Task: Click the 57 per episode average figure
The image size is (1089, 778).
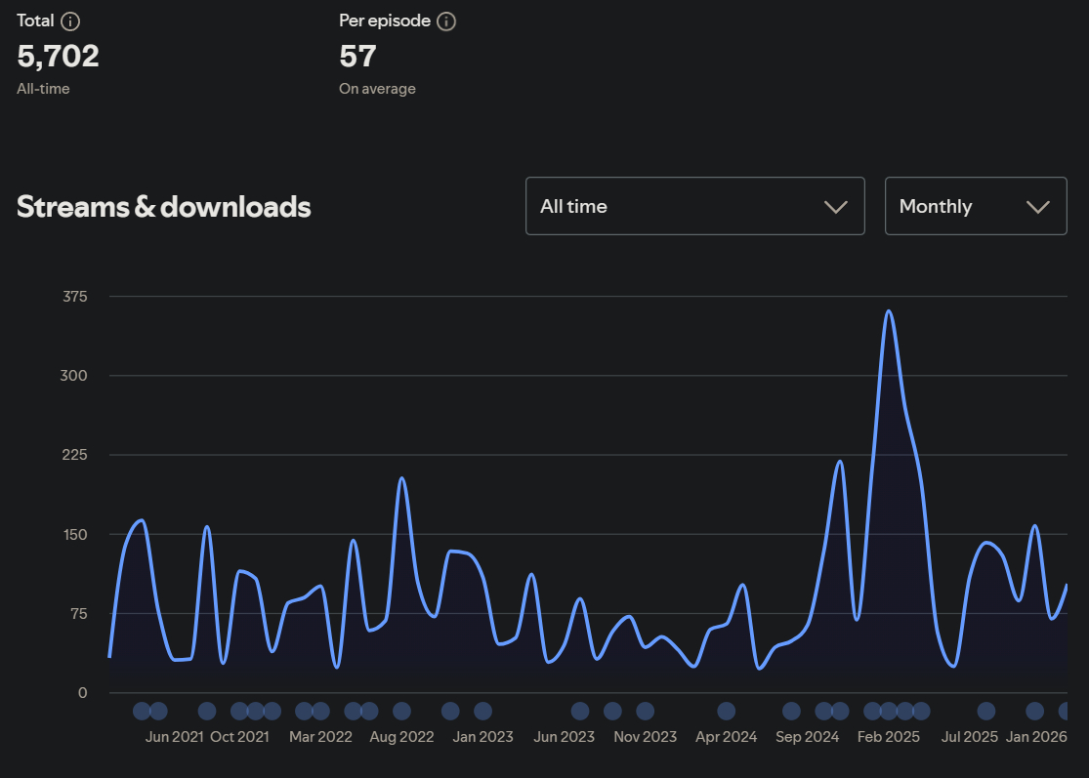Action: coord(357,57)
